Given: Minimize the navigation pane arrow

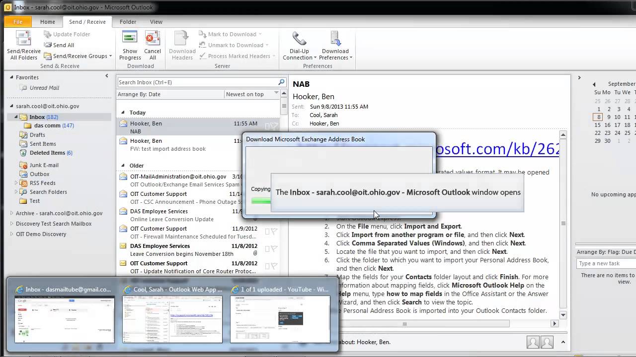Looking at the screenshot, I should (106, 76).
